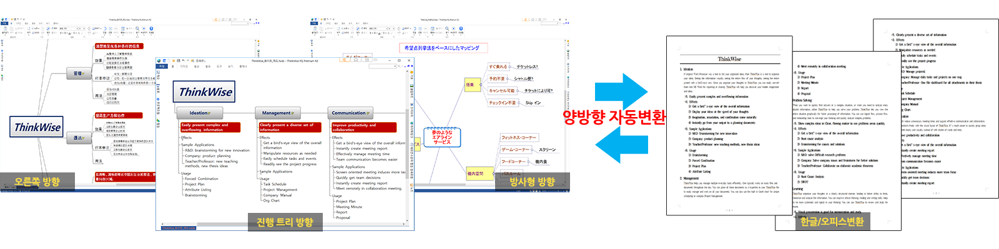999x249 pixels.
Task: Open the 파일 tab in the tree-direction window
Action: pos(162,66)
